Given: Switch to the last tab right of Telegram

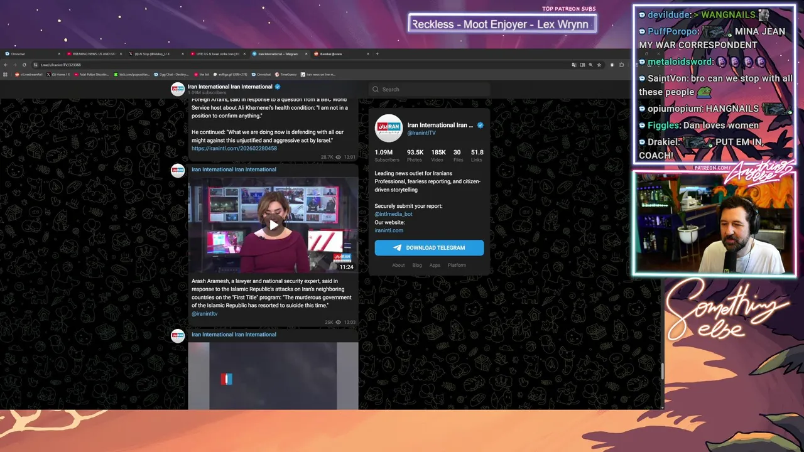Looking at the screenshot, I should coord(341,54).
